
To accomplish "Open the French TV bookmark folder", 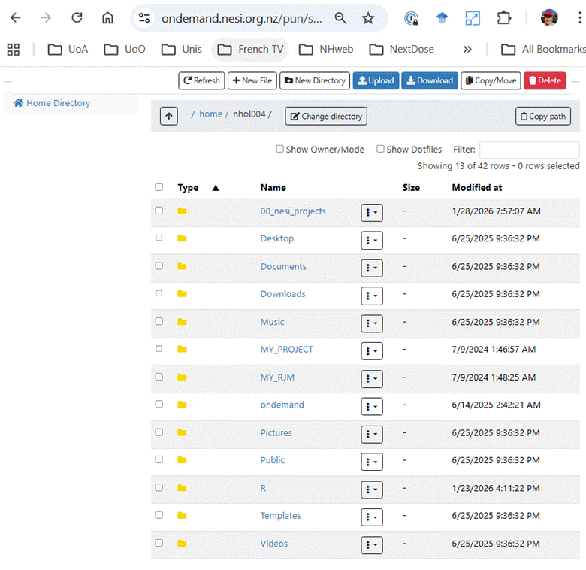I will coord(250,50).
